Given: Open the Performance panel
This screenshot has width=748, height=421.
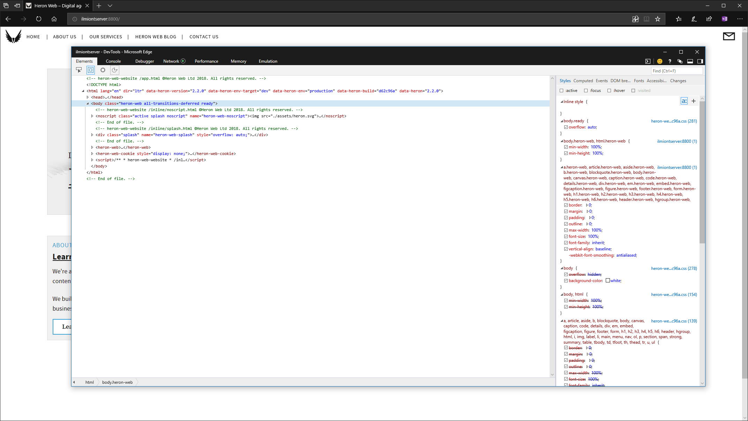Looking at the screenshot, I should point(206,61).
